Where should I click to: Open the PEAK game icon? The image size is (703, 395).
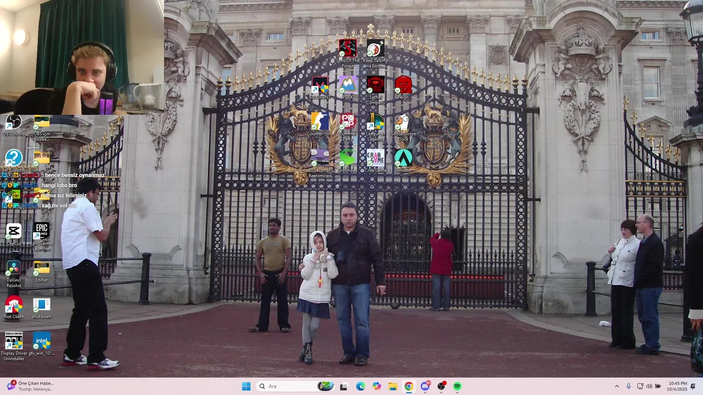pos(348,88)
